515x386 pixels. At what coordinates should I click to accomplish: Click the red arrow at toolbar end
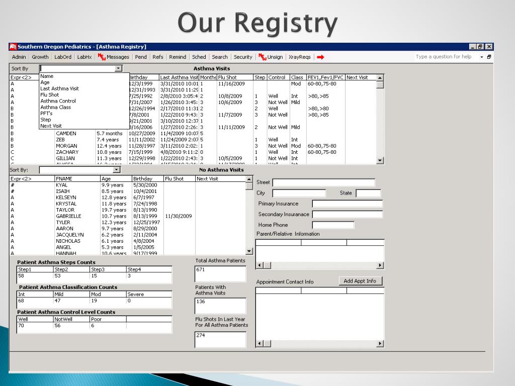[320, 57]
